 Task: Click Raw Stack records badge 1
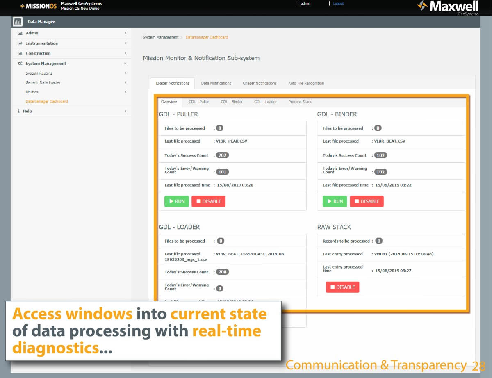(x=379, y=241)
